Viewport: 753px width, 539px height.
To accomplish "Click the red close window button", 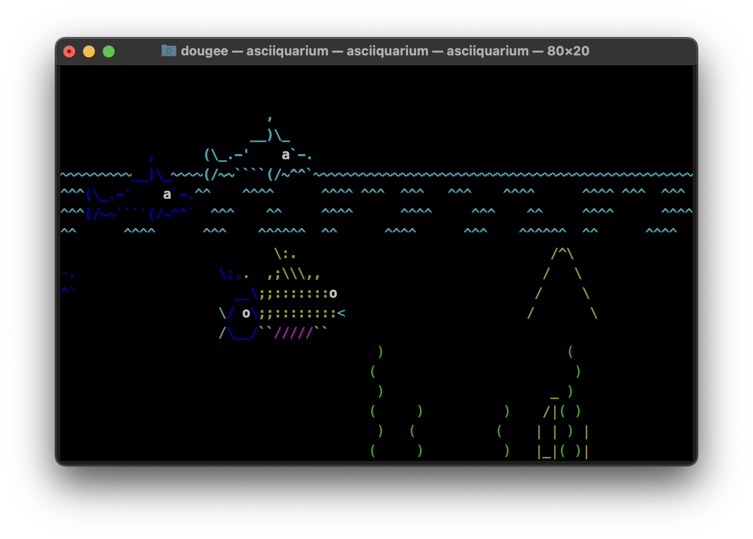I will [x=69, y=51].
